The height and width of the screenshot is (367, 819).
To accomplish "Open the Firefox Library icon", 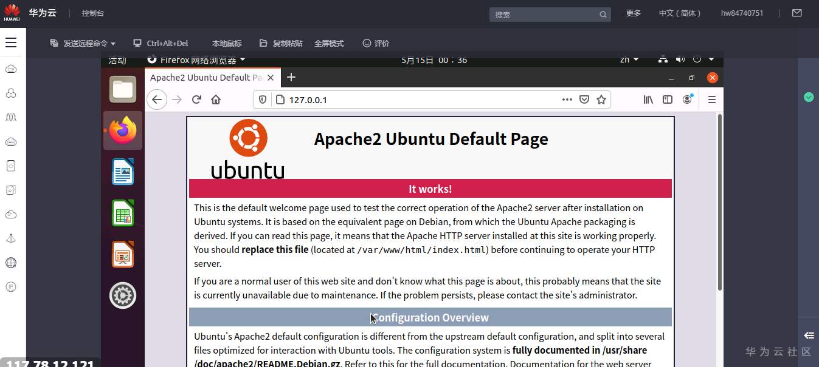I will pos(648,99).
